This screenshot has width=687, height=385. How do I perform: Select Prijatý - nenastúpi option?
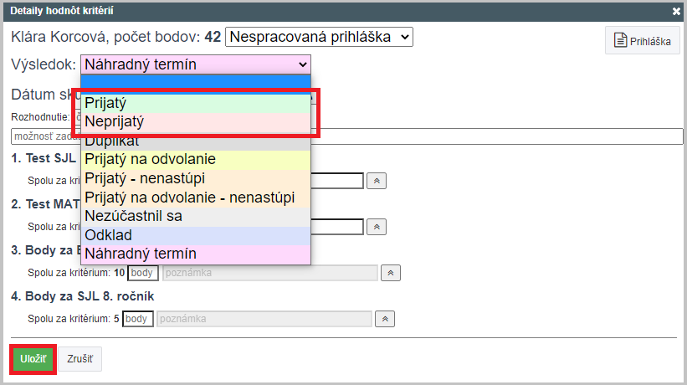196,178
